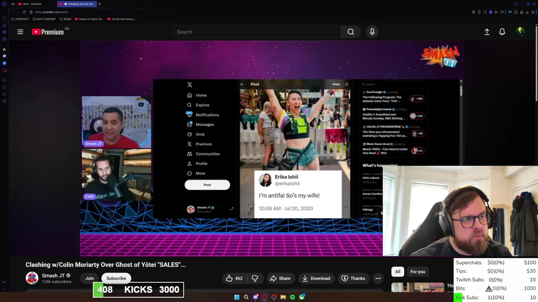The image size is (538, 302).
Task: Open the extensions cube icon
Action: point(516,12)
